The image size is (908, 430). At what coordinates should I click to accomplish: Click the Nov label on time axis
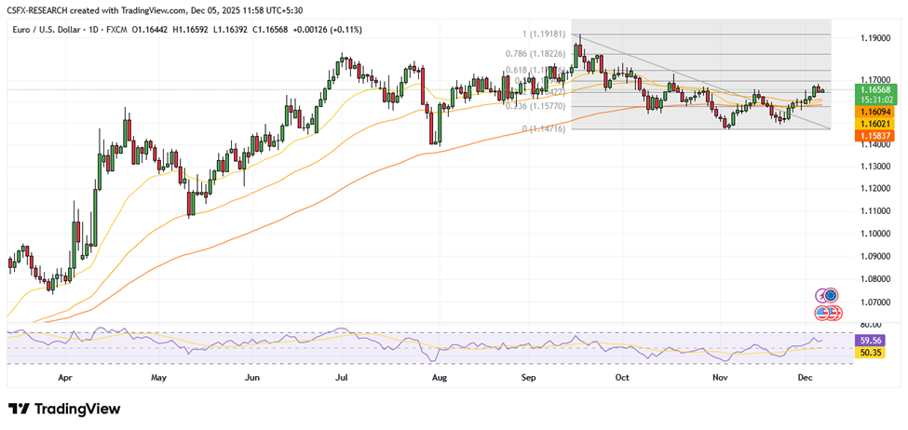pos(719,379)
